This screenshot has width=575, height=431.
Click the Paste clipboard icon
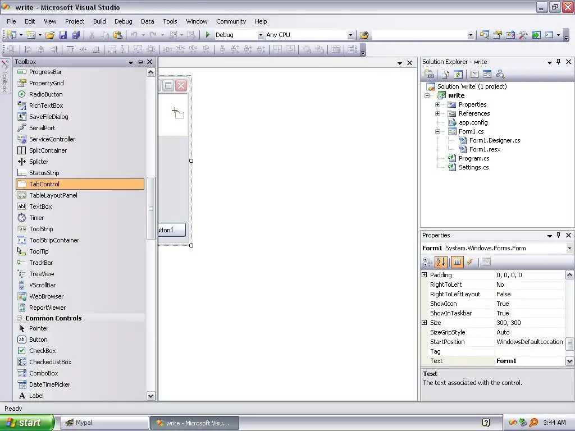(118, 35)
